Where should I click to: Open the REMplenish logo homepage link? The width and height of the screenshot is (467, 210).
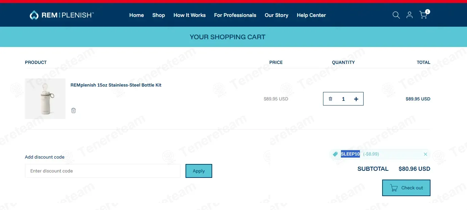[62, 15]
